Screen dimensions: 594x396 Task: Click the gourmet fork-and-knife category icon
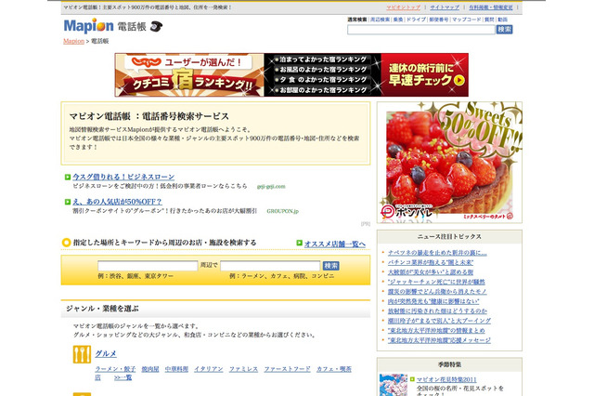(x=82, y=354)
